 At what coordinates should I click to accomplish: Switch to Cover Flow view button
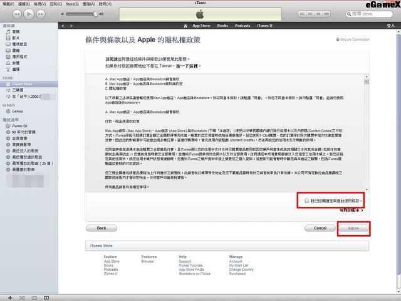click(x=326, y=14)
